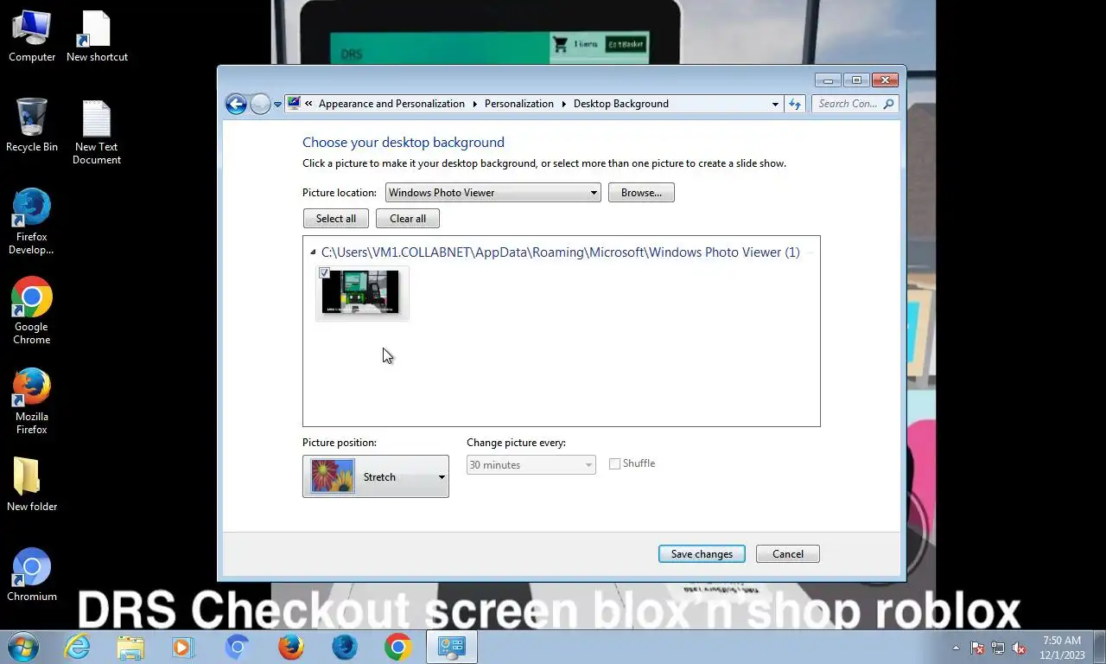Viewport: 1106px width, 664px height.
Task: Click the muted volume tray icon
Action: [x=1019, y=648]
